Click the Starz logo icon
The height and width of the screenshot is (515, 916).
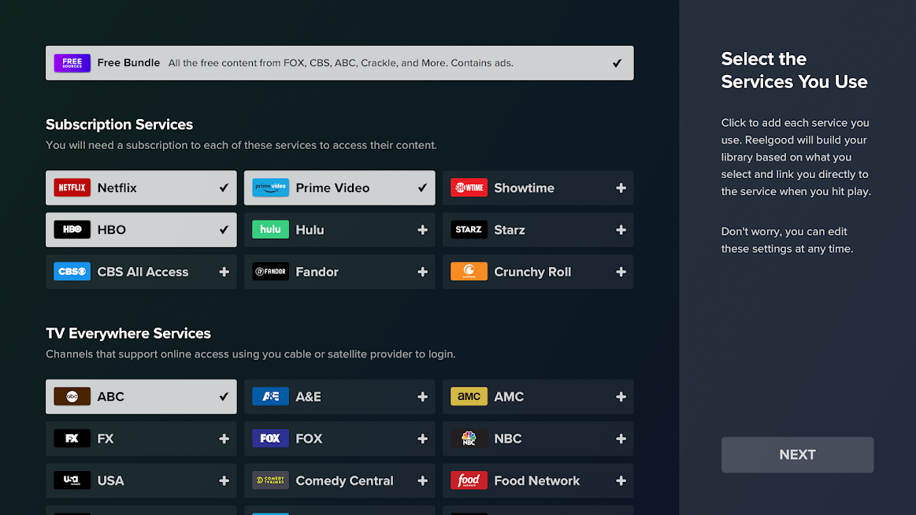469,229
